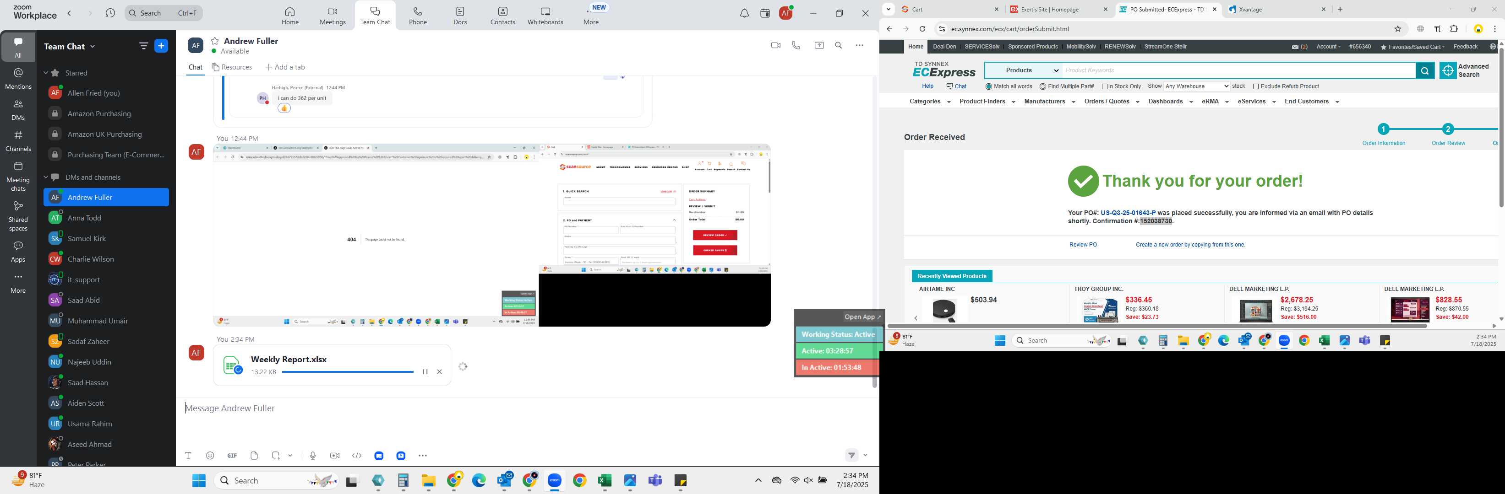
Task: Switch to the Exertis Site browser tab
Action: (1058, 9)
